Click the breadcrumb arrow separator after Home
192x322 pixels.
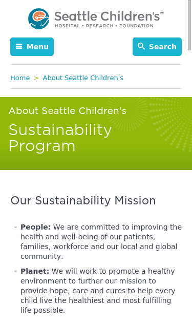(36, 78)
